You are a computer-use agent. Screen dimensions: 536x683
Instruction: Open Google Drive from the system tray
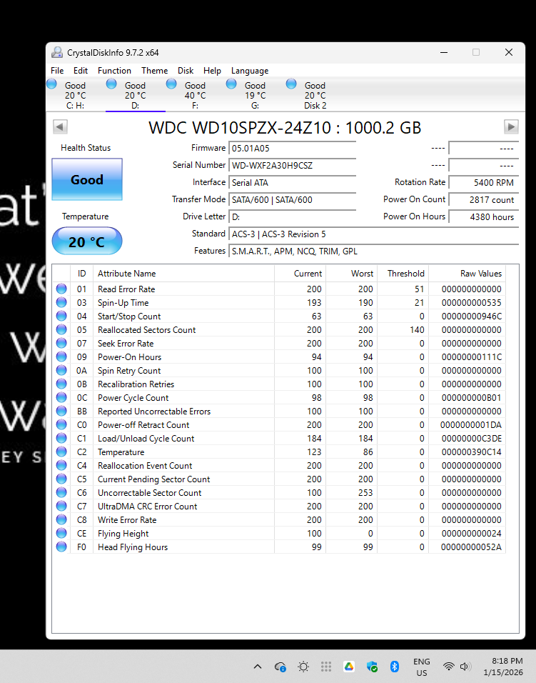[349, 667]
